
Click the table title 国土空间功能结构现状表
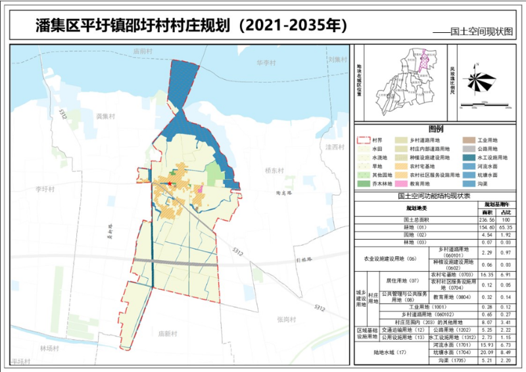pyautogui.click(x=434, y=196)
